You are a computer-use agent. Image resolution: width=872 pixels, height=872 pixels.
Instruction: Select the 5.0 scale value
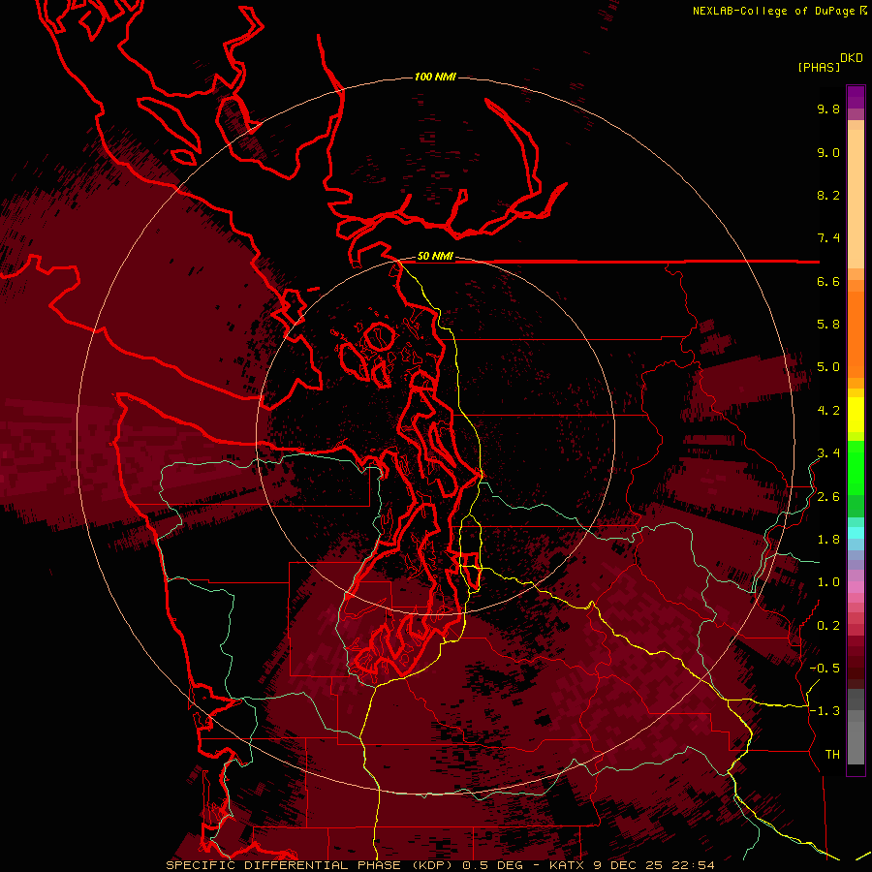(828, 367)
